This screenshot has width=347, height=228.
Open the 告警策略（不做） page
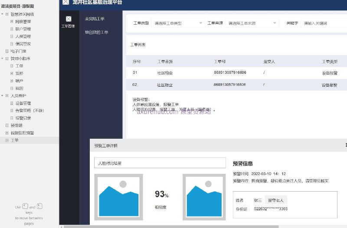click(29, 111)
